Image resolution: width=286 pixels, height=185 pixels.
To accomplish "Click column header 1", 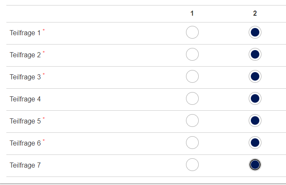I will point(192,13).
